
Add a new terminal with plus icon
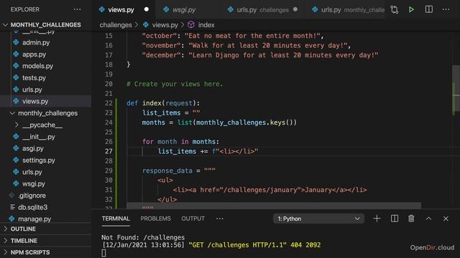click(377, 219)
